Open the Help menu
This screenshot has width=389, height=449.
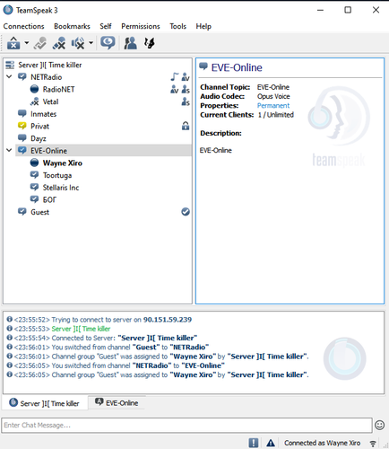pos(203,26)
